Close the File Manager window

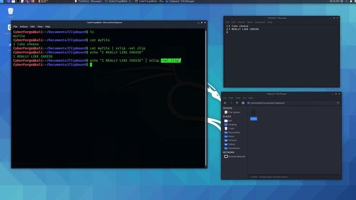point(339,94)
